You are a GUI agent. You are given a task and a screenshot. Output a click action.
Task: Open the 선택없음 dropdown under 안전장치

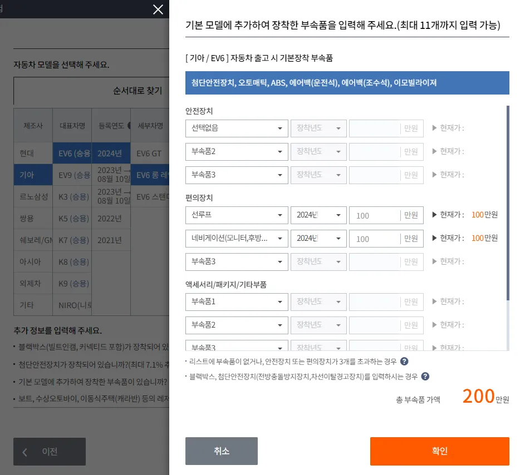tap(236, 128)
